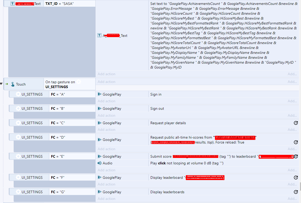Select the Sign in action text
This screenshot has width=301, height=203.
click(x=156, y=94)
